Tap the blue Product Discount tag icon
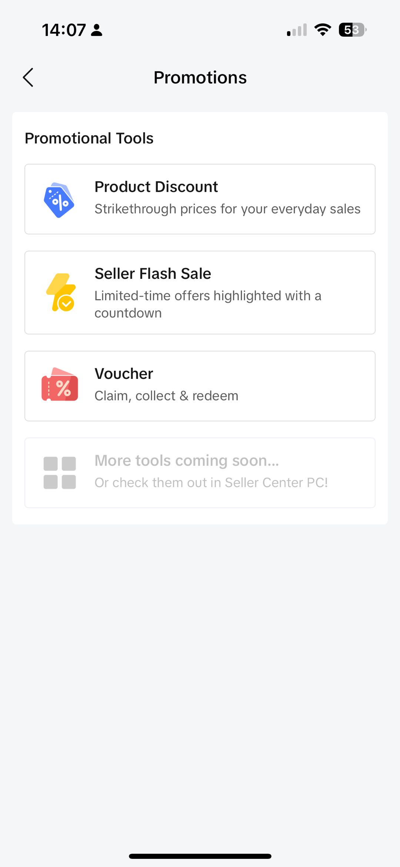The image size is (400, 867). coord(59,200)
